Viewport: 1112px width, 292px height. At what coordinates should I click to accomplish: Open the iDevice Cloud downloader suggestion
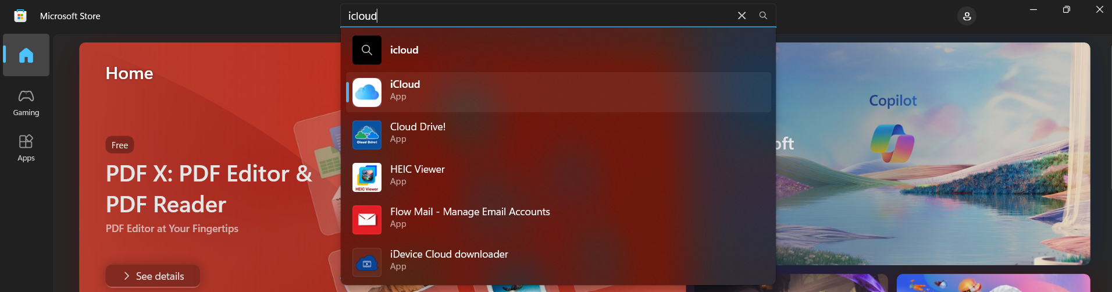(558, 262)
